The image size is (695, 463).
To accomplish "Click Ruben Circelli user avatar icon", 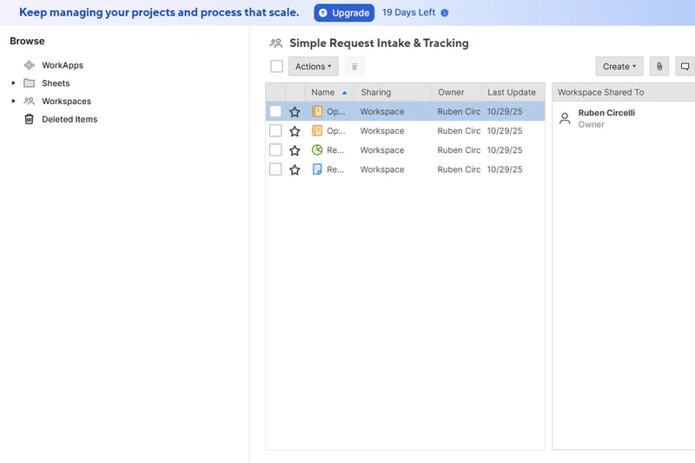I will pyautogui.click(x=565, y=118).
